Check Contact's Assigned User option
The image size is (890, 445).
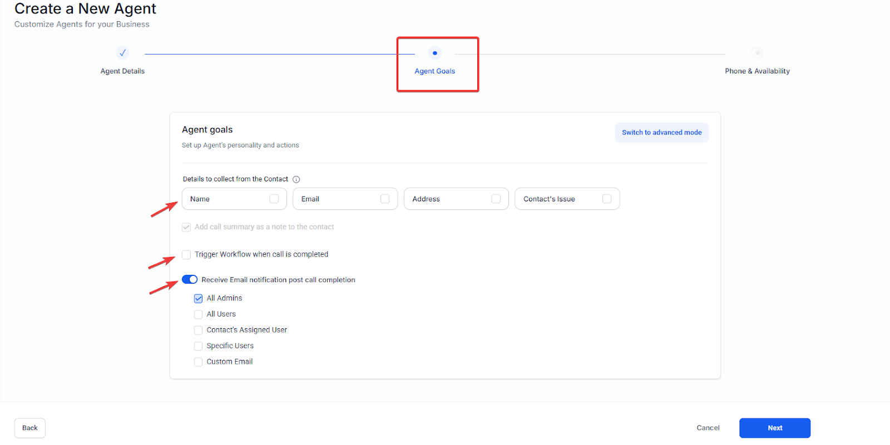198,330
